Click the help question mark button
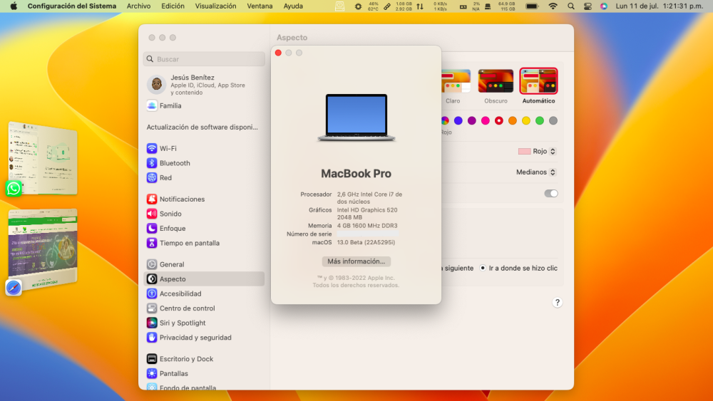 (557, 303)
